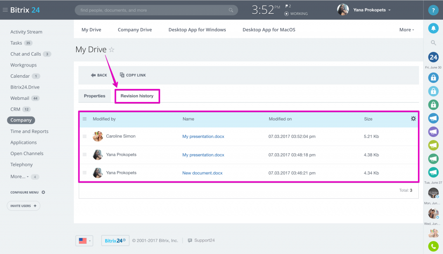Click the 5.21 Kb size cell
This screenshot has width=443, height=254.
pos(371,137)
